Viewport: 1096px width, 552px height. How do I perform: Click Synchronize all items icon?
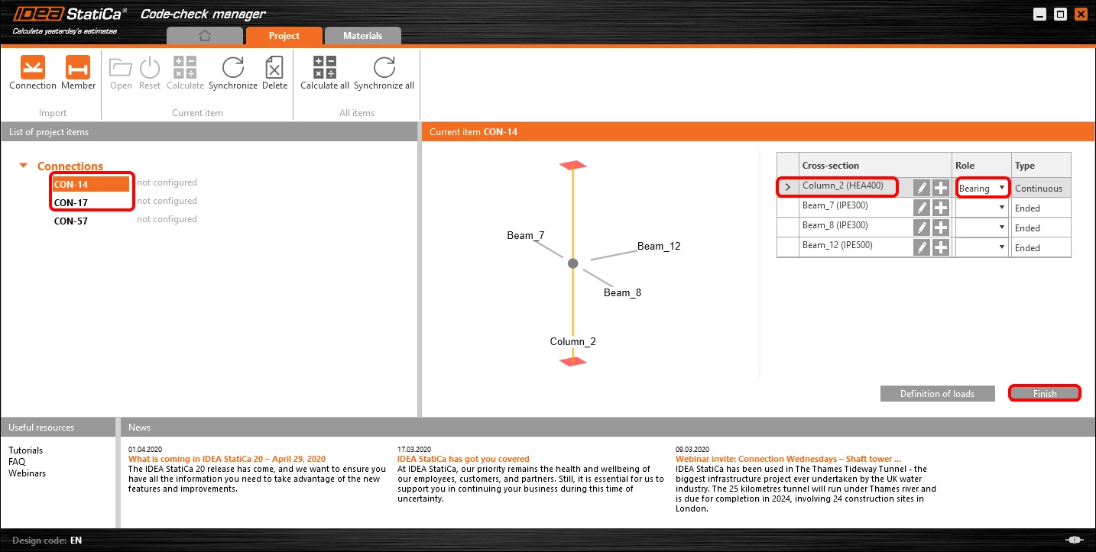coord(384,67)
